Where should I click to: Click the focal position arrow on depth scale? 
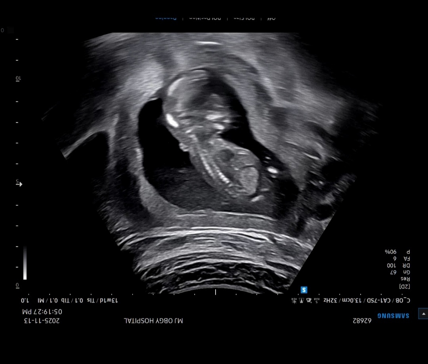(19, 184)
